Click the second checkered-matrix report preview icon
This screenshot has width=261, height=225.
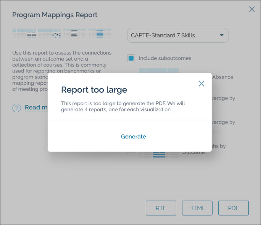(50, 34)
